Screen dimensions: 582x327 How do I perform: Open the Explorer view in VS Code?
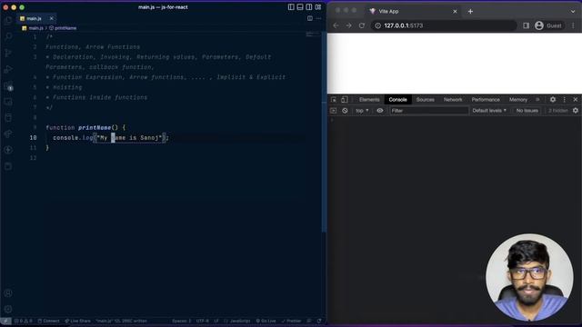(8, 20)
